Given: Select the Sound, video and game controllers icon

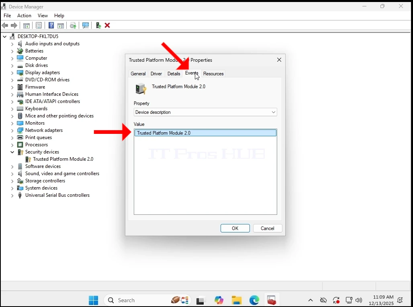Looking at the screenshot, I should [x=20, y=174].
